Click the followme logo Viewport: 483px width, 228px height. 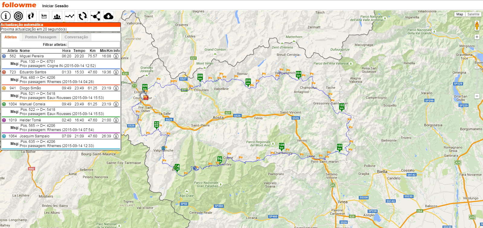pos(19,5)
